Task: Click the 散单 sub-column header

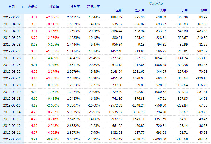Action: click(x=204, y=10)
